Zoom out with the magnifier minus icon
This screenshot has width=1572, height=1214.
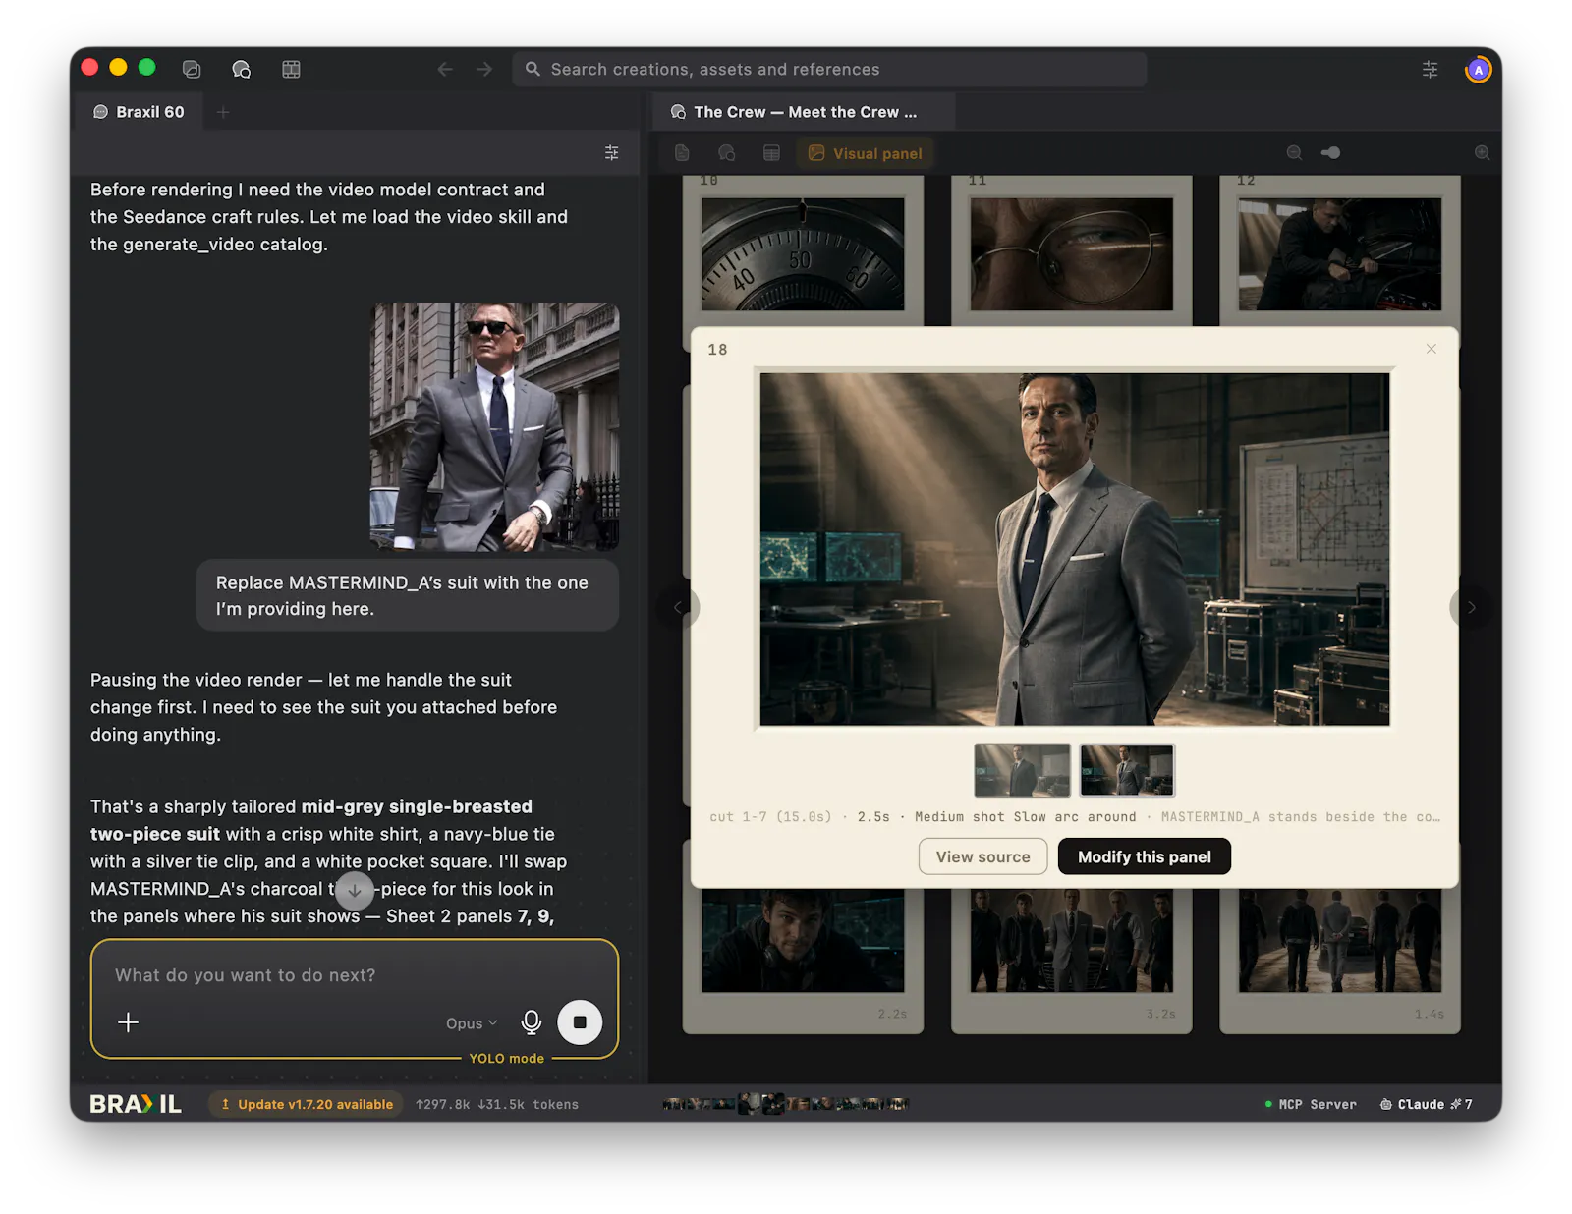click(1294, 153)
